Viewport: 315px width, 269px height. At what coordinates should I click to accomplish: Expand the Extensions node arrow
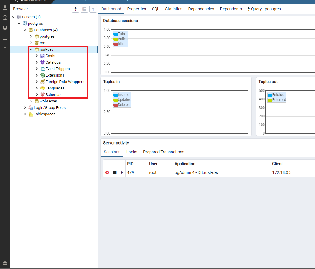[37, 75]
